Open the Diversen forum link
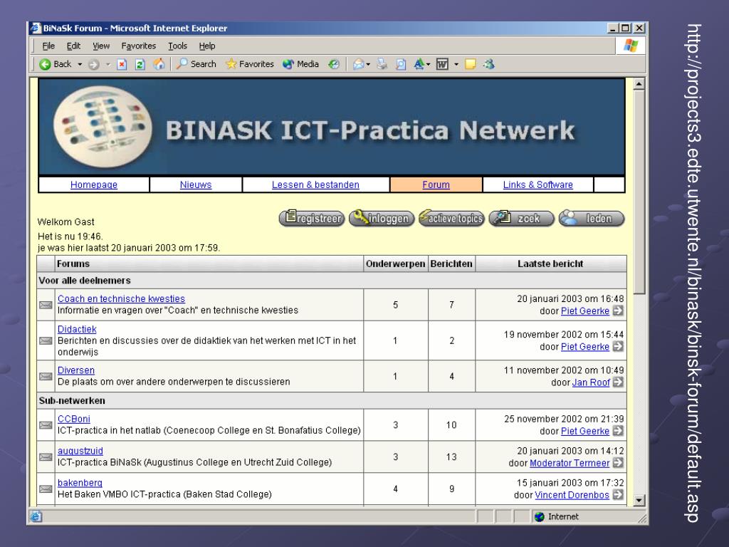This screenshot has width=729, height=547. (x=76, y=370)
